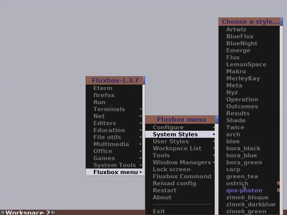Image resolution: width=287 pixels, height=215 pixels.
Task: Select the bora_green style
Action: point(249,162)
